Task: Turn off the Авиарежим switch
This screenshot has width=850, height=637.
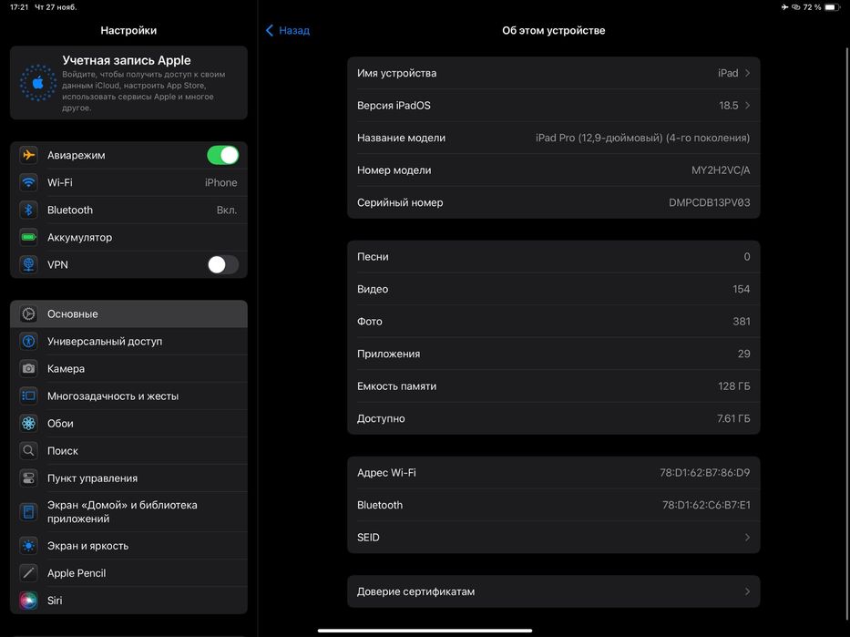Action: tap(223, 155)
